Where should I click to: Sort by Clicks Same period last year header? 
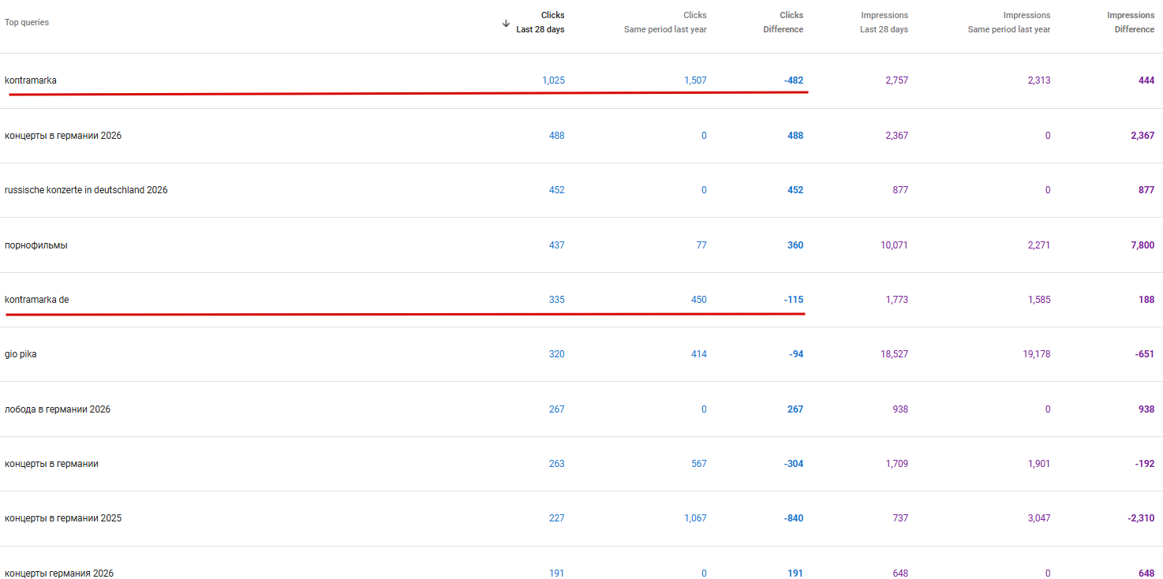coord(665,22)
